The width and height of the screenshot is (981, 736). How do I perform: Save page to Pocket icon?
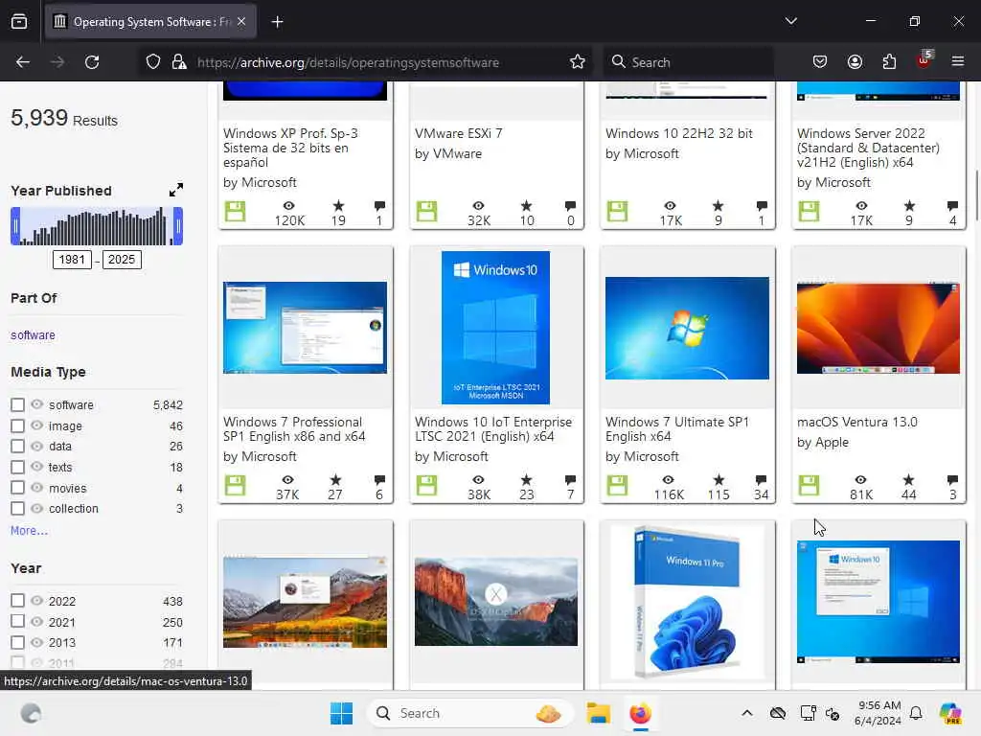point(820,61)
